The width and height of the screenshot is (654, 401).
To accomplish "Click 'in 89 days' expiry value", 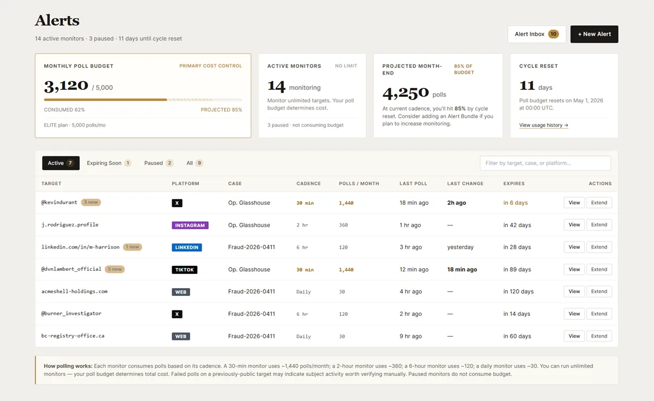I will pos(517,270).
